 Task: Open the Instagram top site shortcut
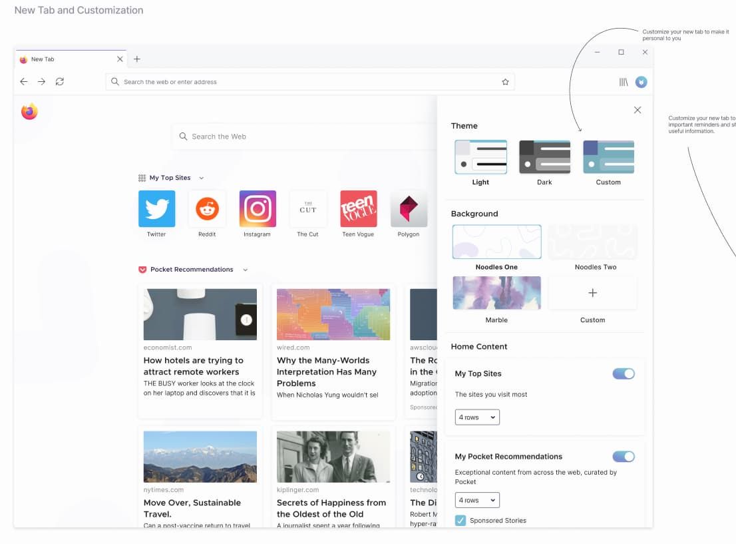pos(258,208)
